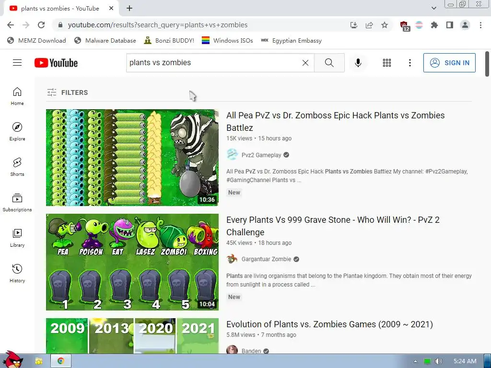Viewport: 491px width, 368px height.
Task: Click the striped flag extension icon
Action: click(419, 25)
